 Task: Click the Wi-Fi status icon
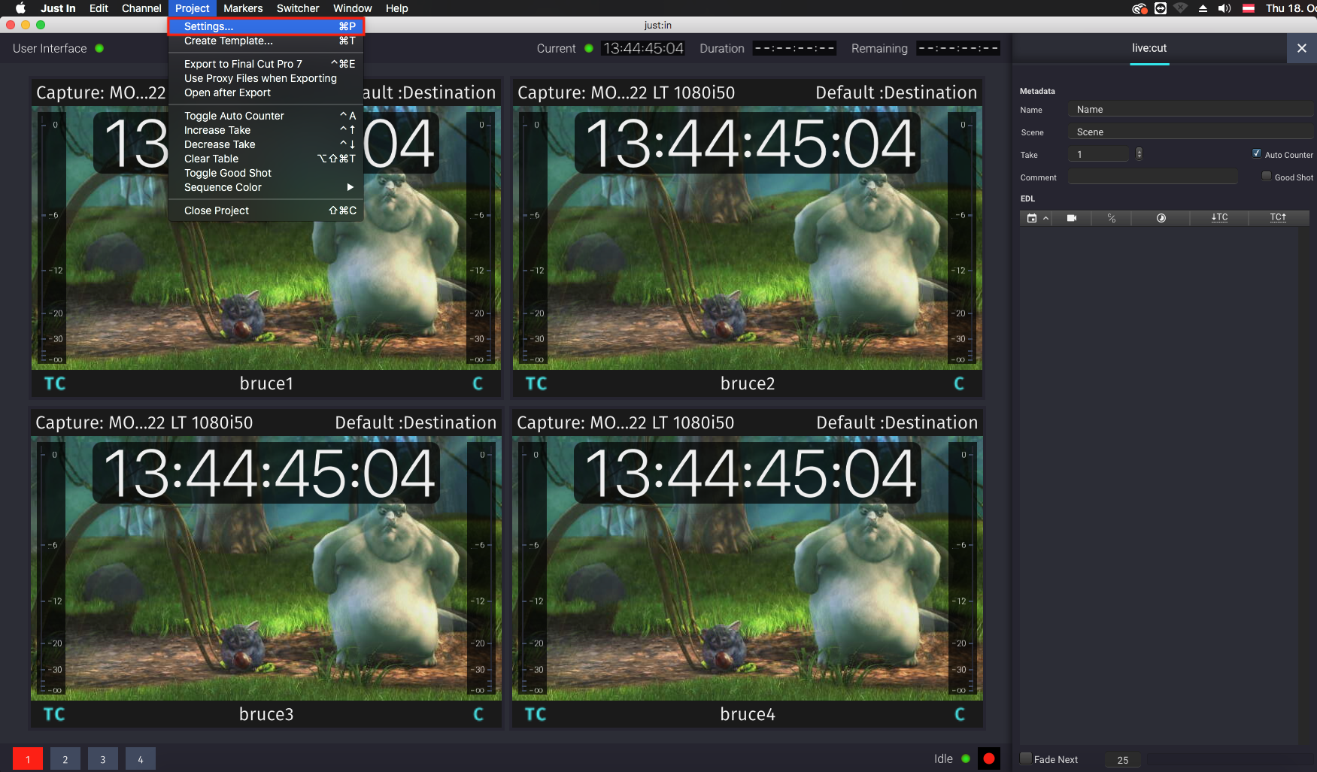(x=1181, y=8)
